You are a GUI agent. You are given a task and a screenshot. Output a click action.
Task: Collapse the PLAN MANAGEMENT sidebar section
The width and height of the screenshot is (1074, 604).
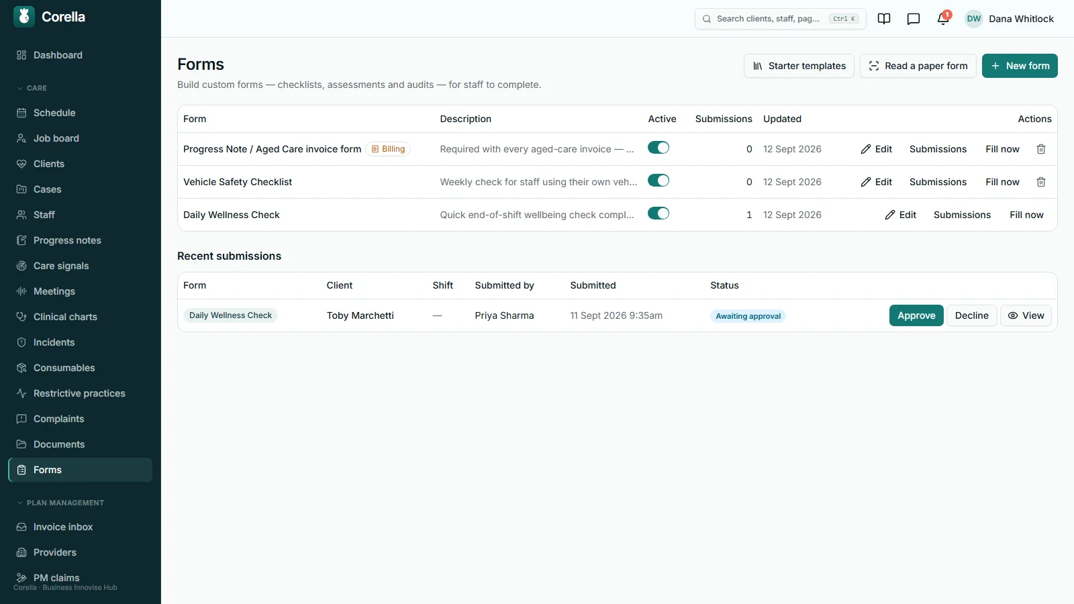[x=60, y=503]
